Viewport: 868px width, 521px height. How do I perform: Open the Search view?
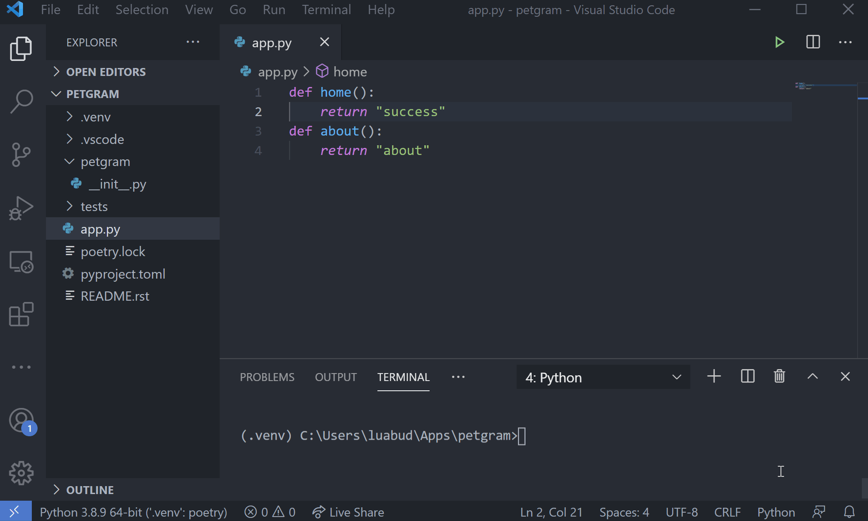coord(22,101)
